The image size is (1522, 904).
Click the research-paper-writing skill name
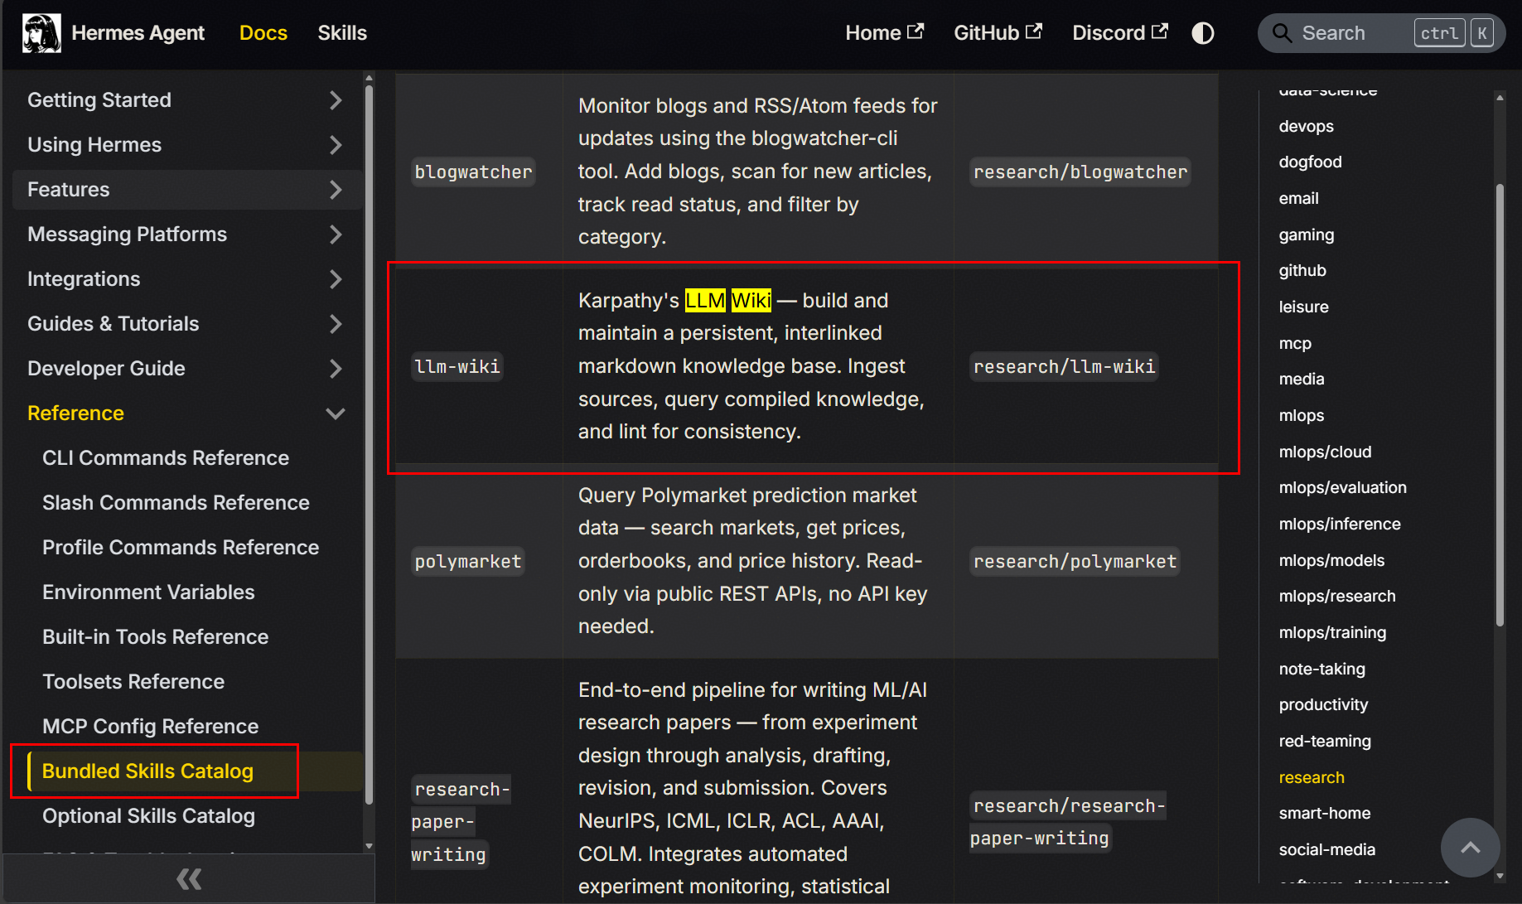tap(461, 822)
